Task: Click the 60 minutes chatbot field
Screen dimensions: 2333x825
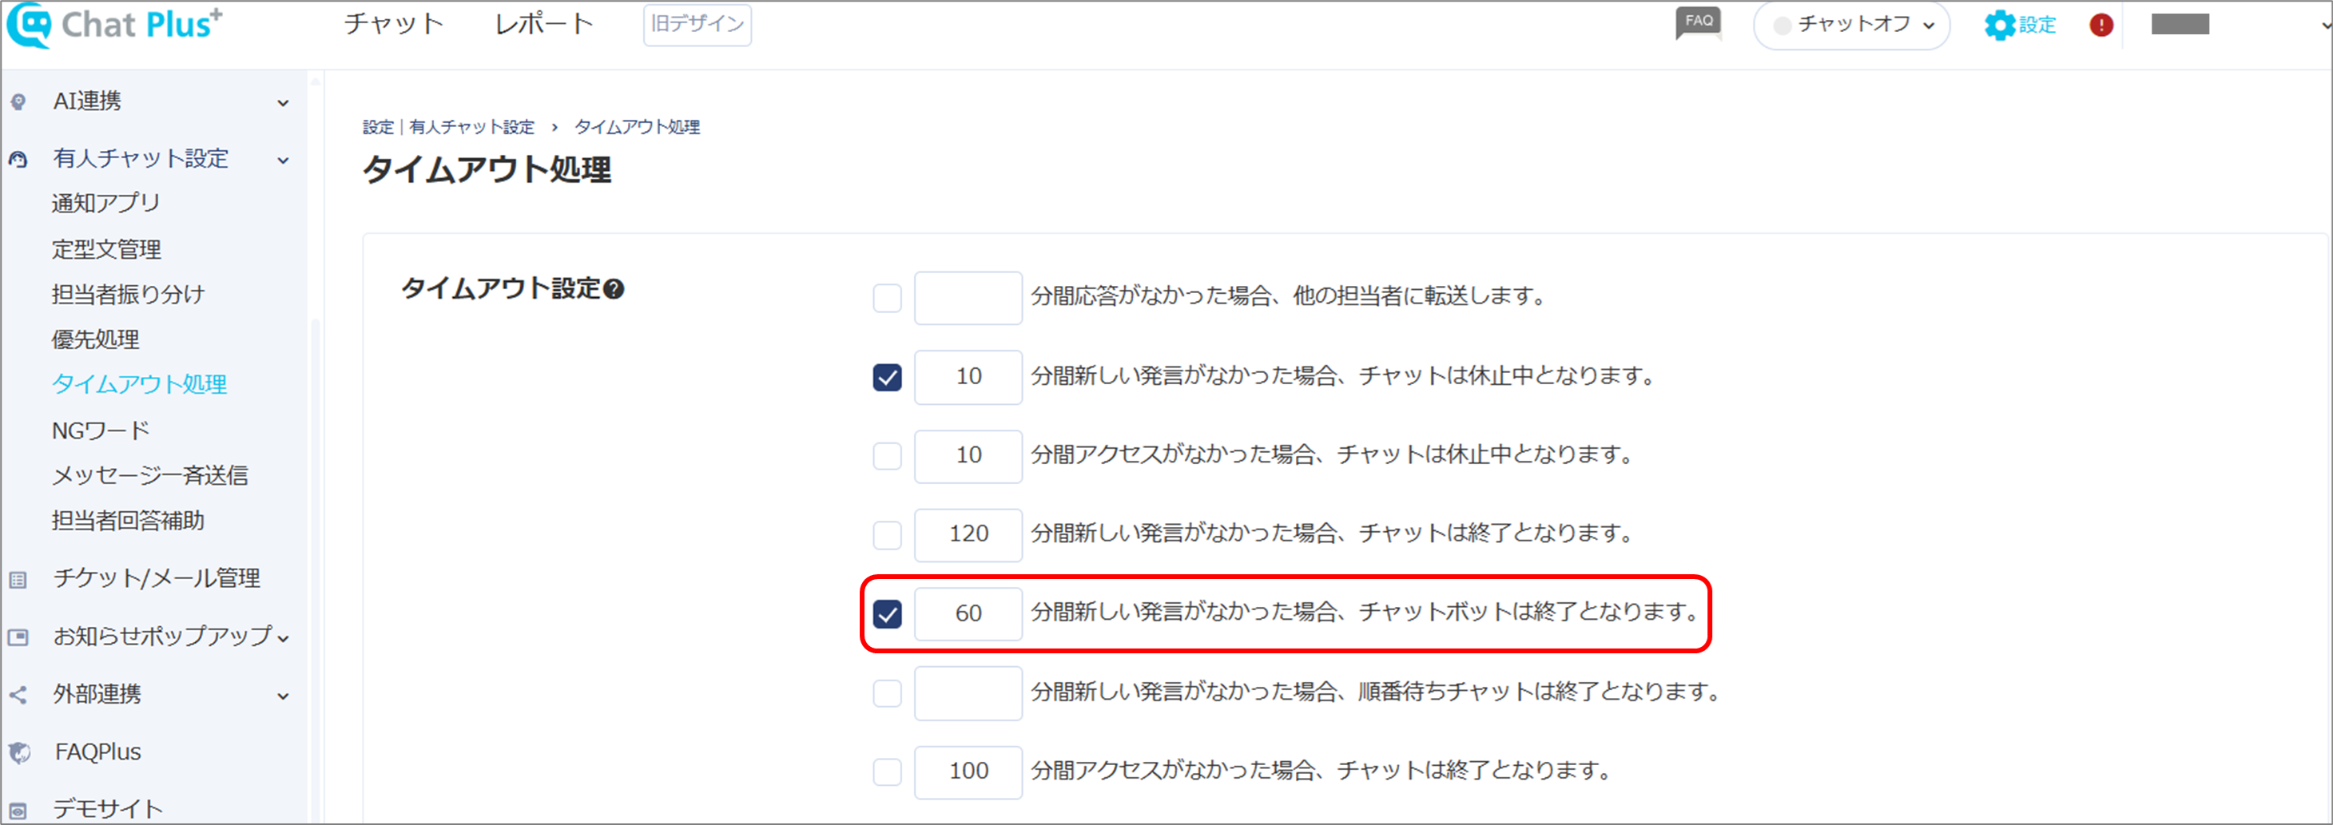Action: 968,614
